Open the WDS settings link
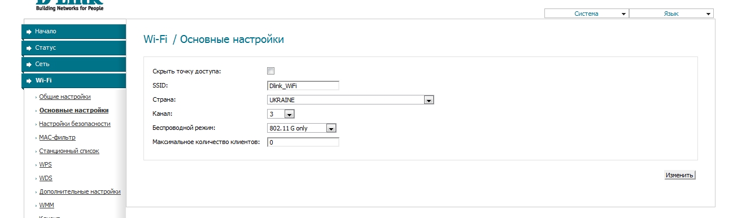This screenshot has width=733, height=218. click(46, 178)
